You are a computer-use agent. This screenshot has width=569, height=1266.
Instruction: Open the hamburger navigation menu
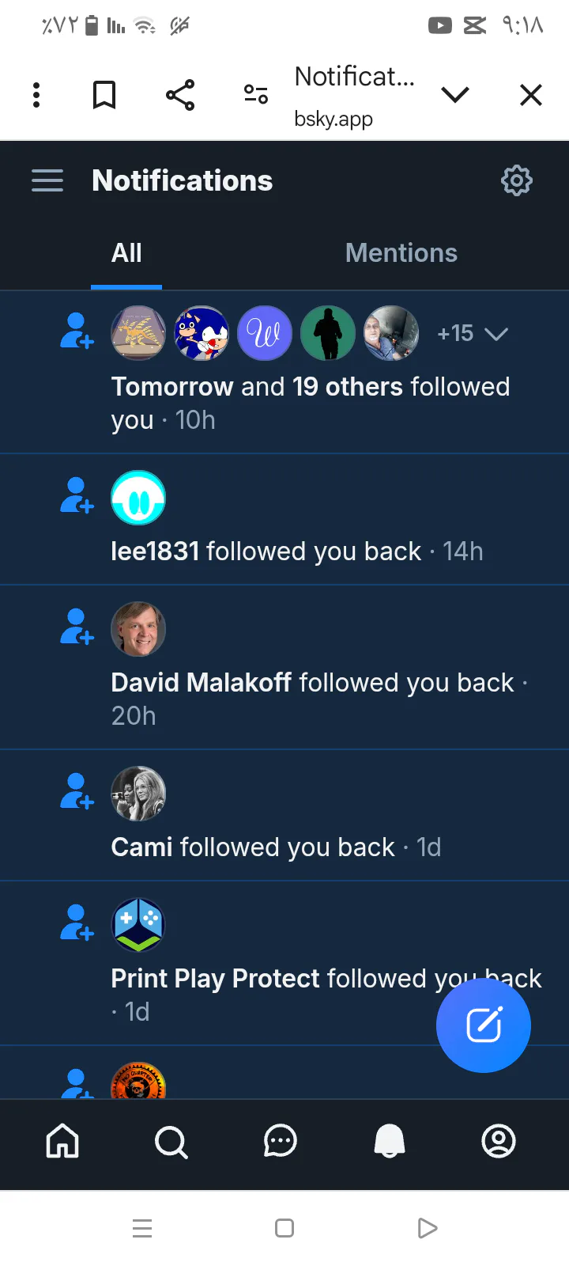point(47,180)
